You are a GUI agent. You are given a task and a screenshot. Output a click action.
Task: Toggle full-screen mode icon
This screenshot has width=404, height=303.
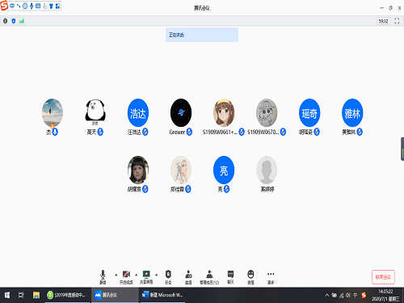pos(397,21)
